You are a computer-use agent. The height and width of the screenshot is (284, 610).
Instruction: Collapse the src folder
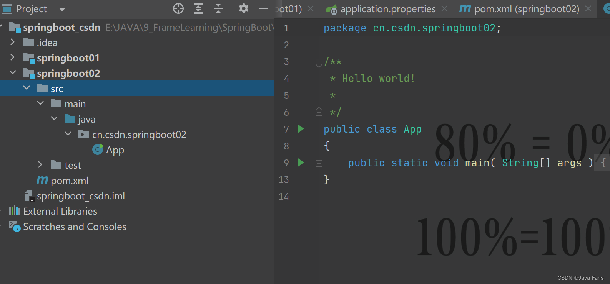click(x=26, y=88)
